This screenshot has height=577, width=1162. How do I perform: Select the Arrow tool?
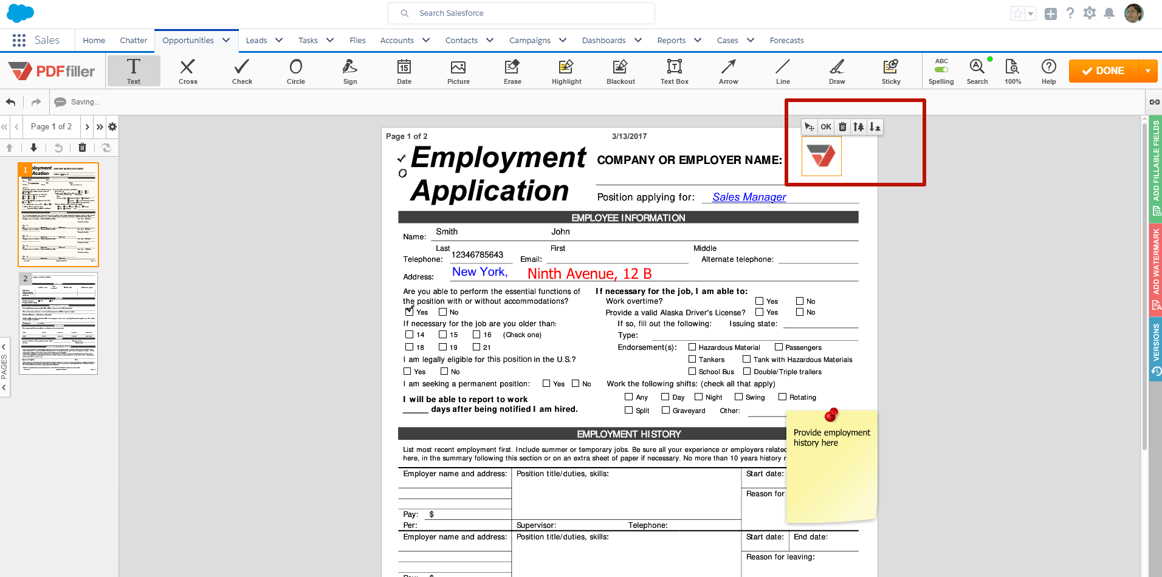point(729,70)
